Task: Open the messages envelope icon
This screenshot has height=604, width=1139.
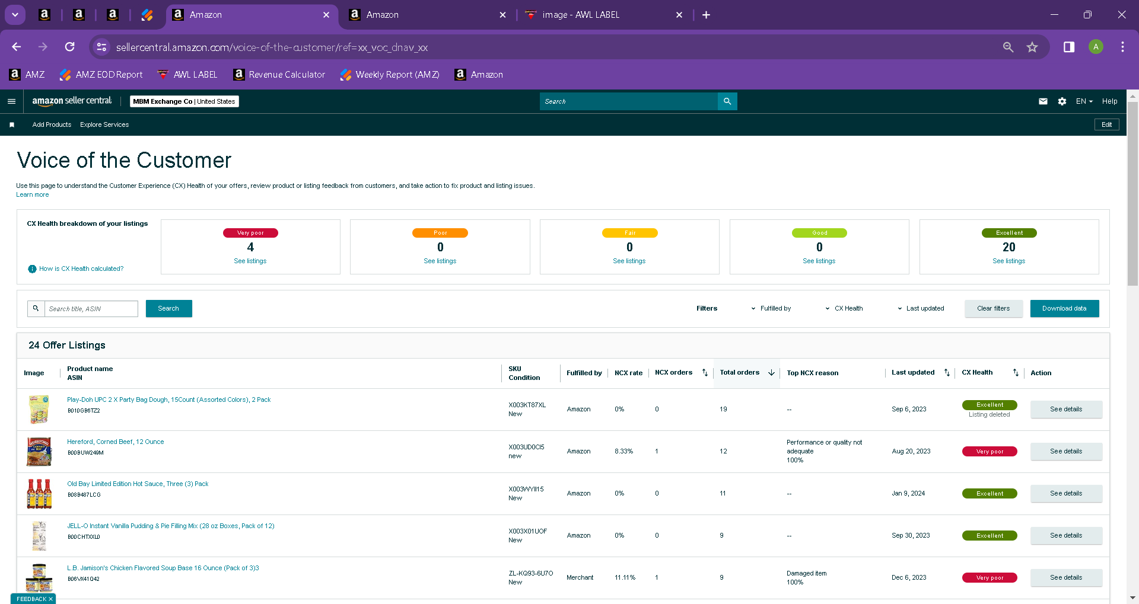Action: coord(1043,101)
